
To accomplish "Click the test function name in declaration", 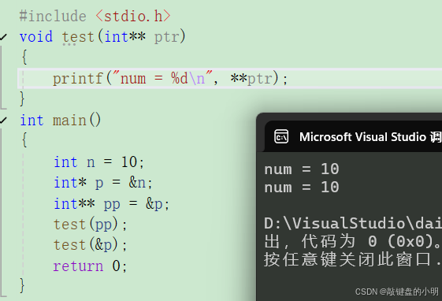I will [78, 37].
